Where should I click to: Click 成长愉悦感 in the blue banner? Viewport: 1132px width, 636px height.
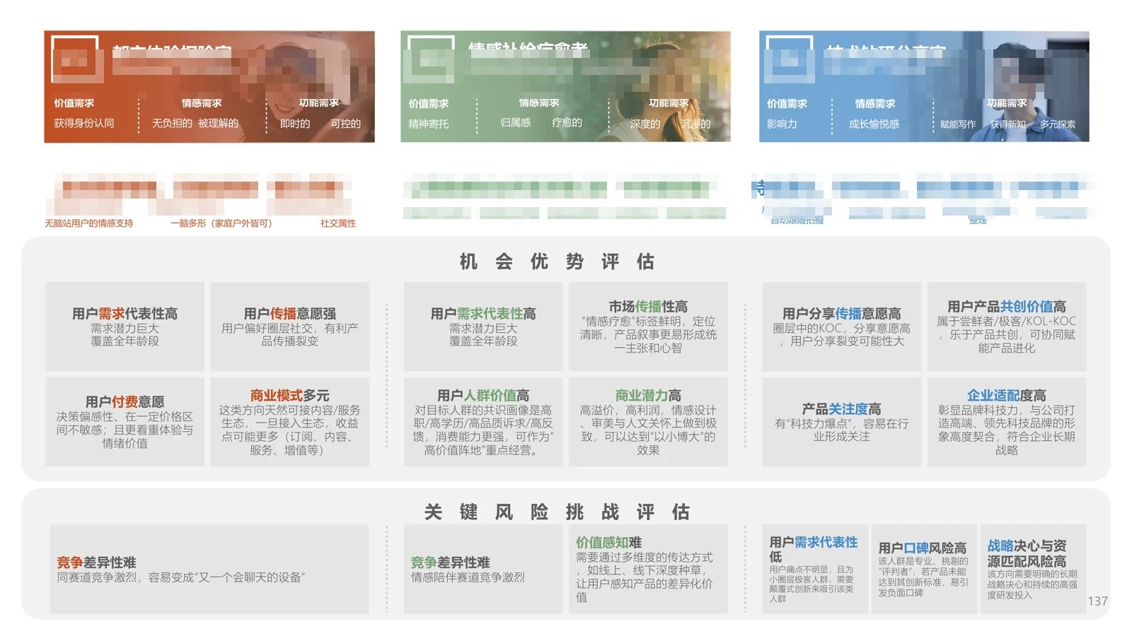coord(874,124)
